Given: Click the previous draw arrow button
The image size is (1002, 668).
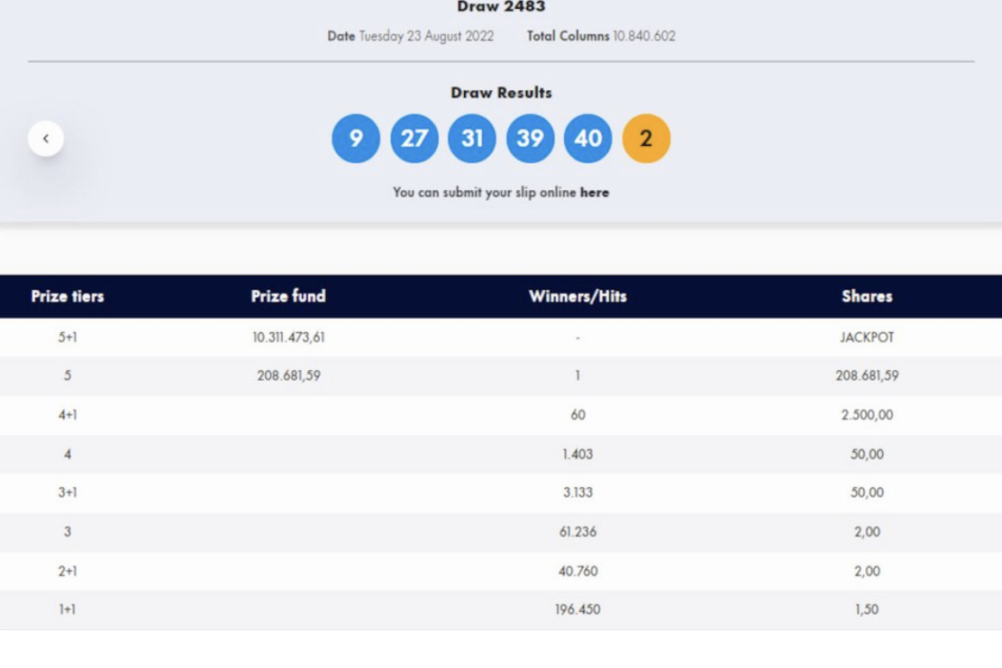Looking at the screenshot, I should pos(46,139).
